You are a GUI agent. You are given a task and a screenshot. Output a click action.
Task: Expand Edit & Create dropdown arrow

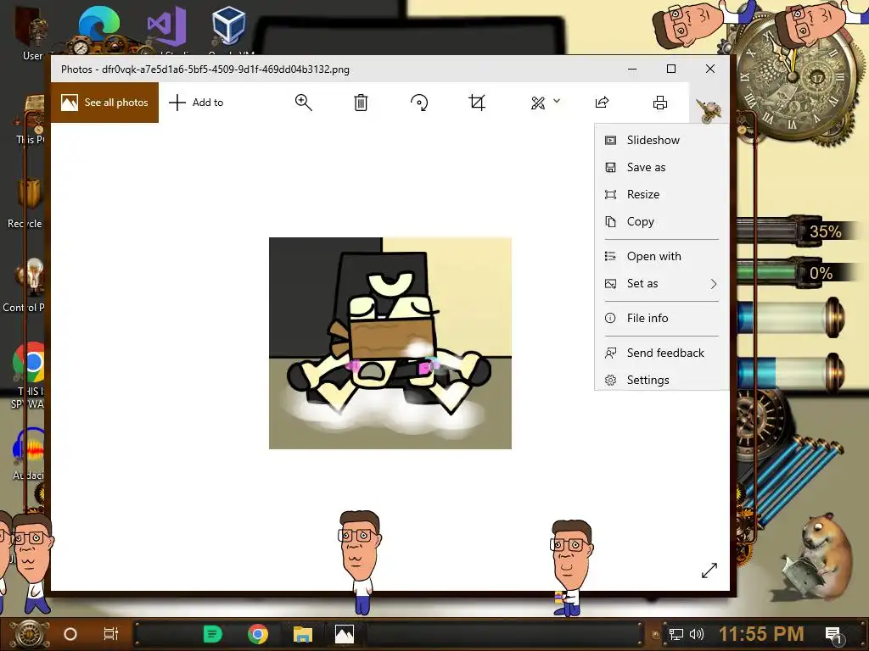(x=557, y=101)
